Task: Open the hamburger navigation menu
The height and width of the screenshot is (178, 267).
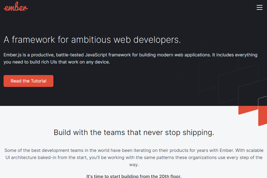Action: (x=259, y=7)
